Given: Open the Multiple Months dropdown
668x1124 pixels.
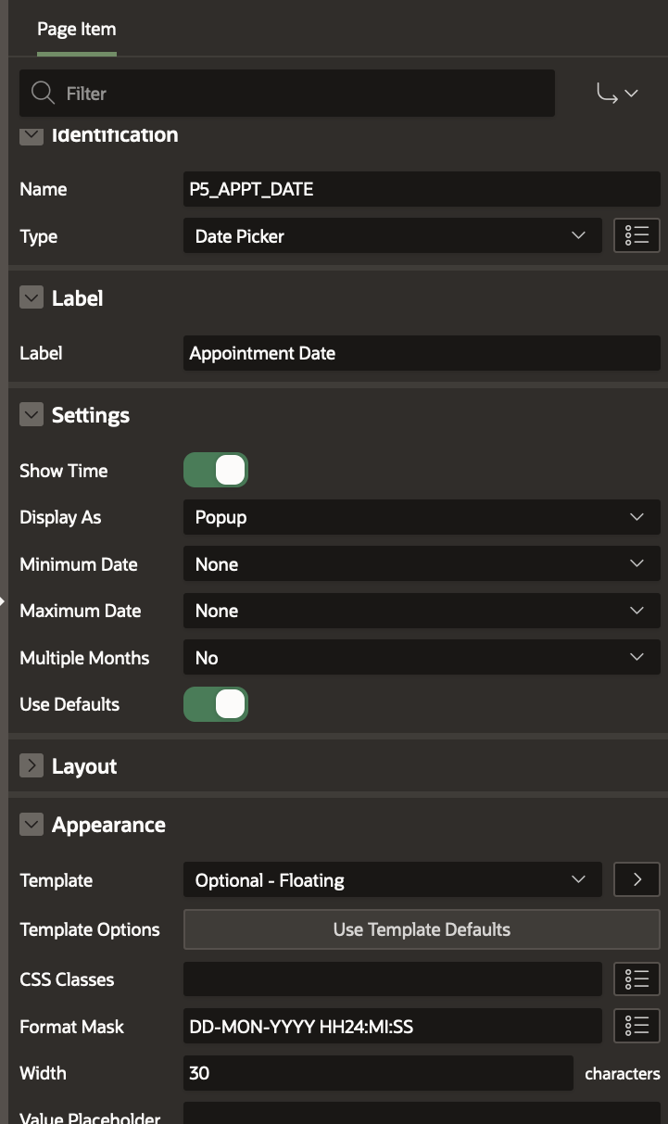Looking at the screenshot, I should click(x=422, y=658).
